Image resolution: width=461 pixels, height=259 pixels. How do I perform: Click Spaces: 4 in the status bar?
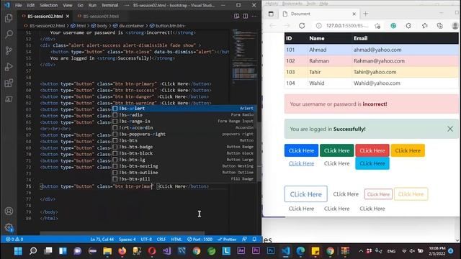127,240
